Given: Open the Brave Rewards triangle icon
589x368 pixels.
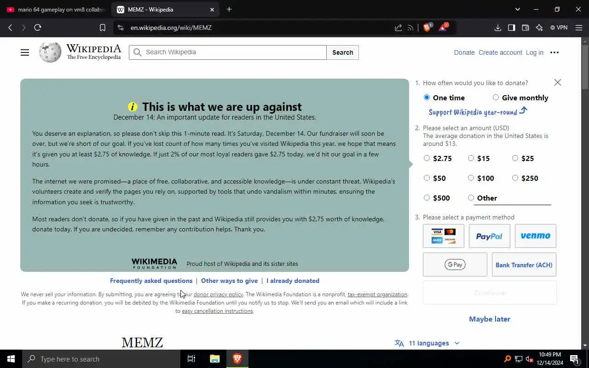Looking at the screenshot, I should pos(443,28).
